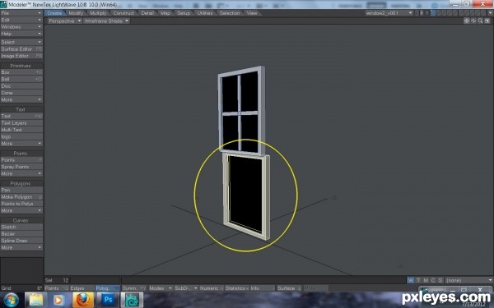The height and width of the screenshot is (308, 494).
Task: Maximize the viewport with the expand icon
Action: [487, 21]
